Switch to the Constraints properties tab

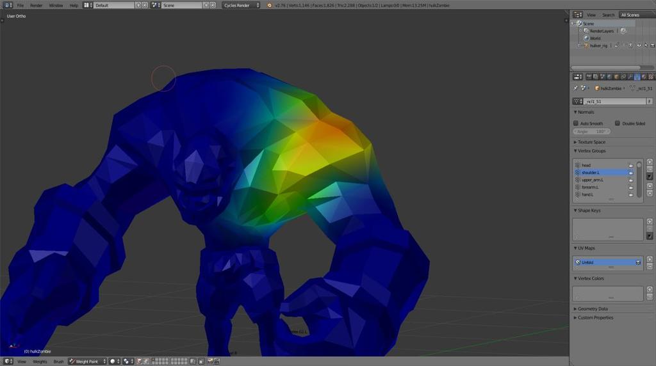click(623, 77)
